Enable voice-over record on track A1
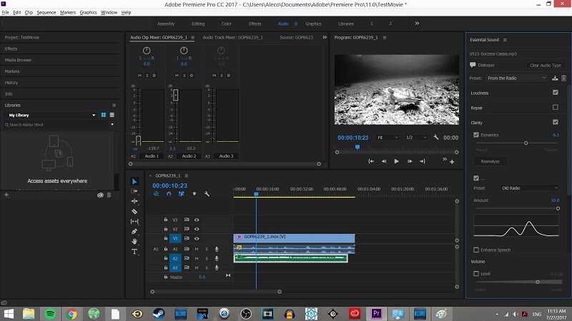 point(217,249)
